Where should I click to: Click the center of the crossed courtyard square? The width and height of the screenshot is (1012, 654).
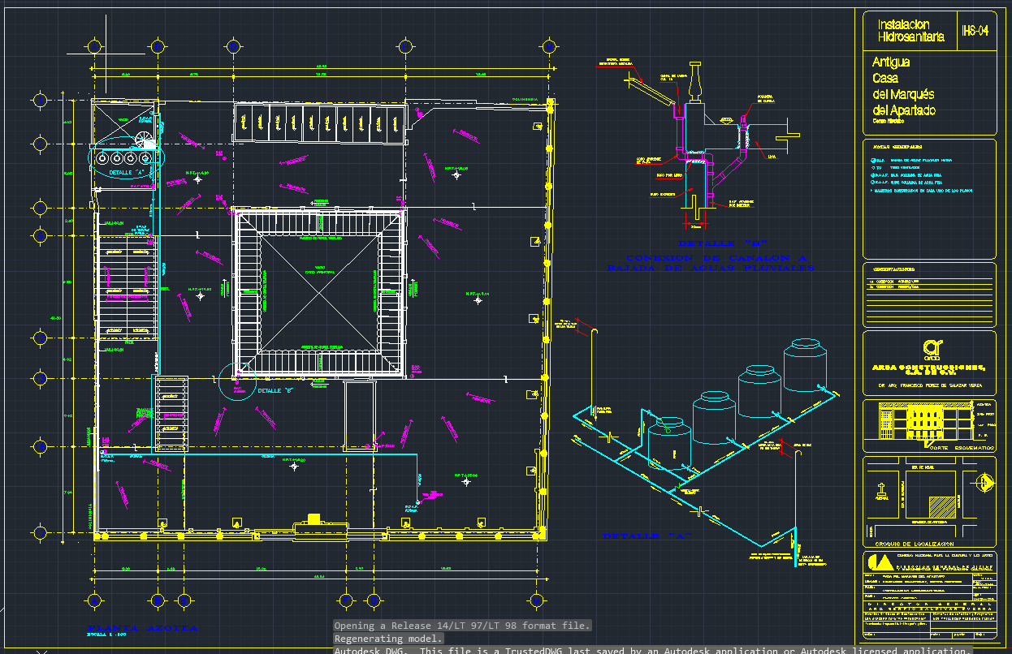(318, 291)
